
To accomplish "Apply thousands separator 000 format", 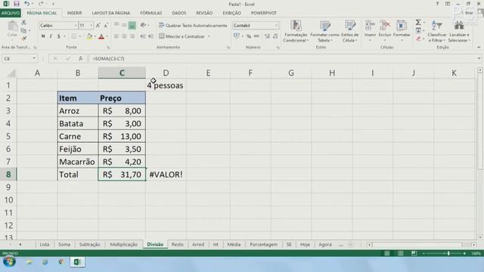I will [x=256, y=36].
